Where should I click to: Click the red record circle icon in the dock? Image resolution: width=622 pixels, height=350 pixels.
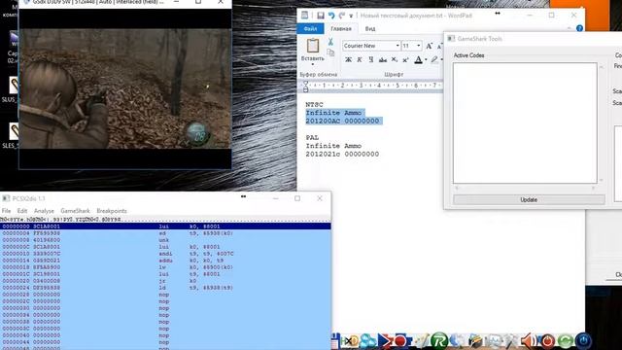(401, 341)
